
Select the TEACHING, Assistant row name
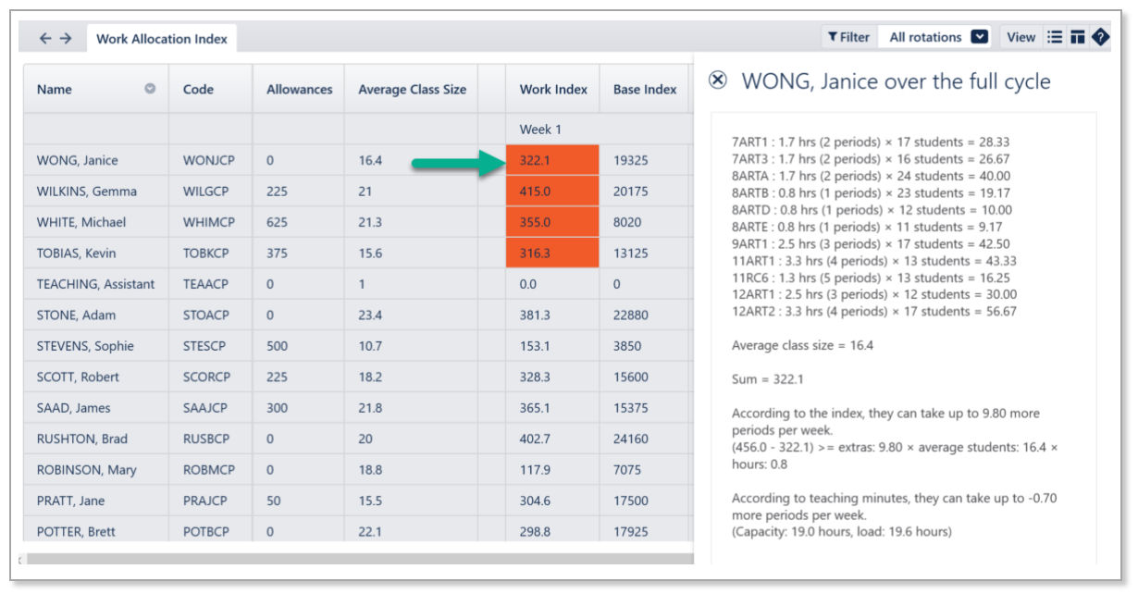click(95, 284)
